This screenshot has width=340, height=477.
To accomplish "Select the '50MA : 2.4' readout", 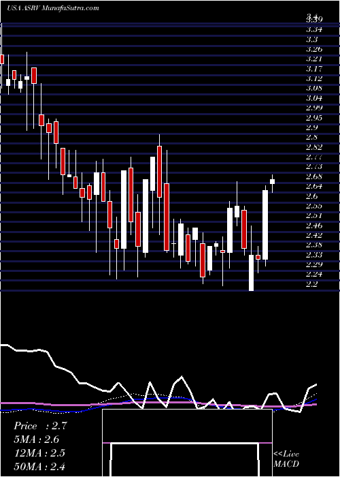I will (x=39, y=466).
